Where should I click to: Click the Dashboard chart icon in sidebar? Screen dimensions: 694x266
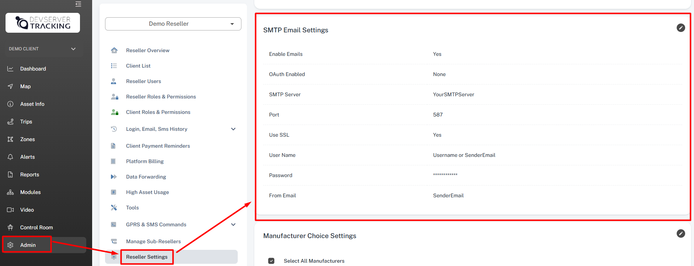(x=10, y=69)
